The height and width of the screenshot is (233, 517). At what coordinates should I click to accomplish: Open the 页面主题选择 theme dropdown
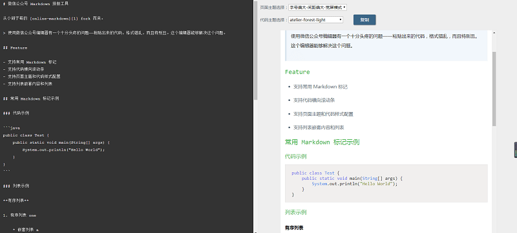tap(317, 7)
